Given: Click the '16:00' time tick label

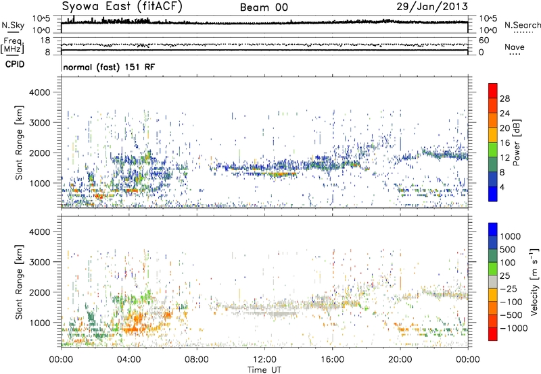Looking at the screenshot, I should [332, 360].
